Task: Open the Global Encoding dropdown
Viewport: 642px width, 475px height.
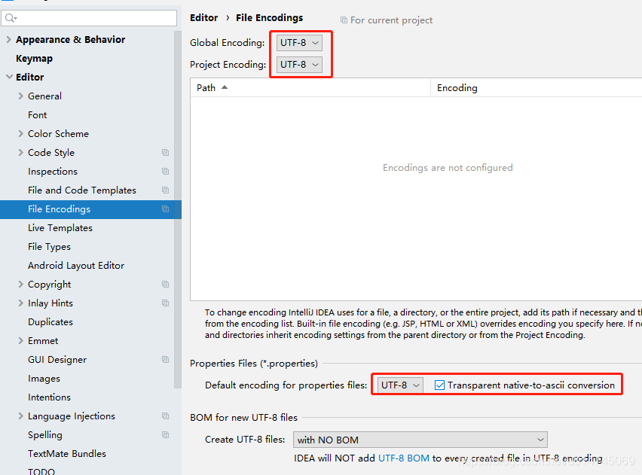Action: click(299, 43)
